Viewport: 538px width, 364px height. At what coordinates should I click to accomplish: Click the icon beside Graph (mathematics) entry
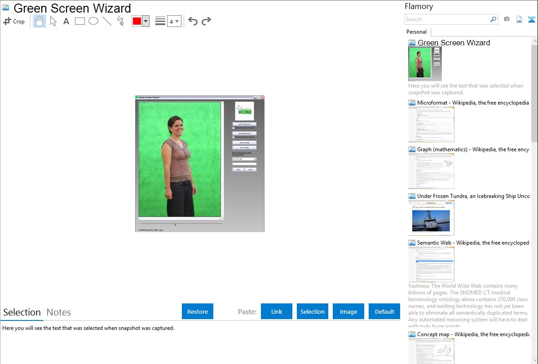coord(412,149)
